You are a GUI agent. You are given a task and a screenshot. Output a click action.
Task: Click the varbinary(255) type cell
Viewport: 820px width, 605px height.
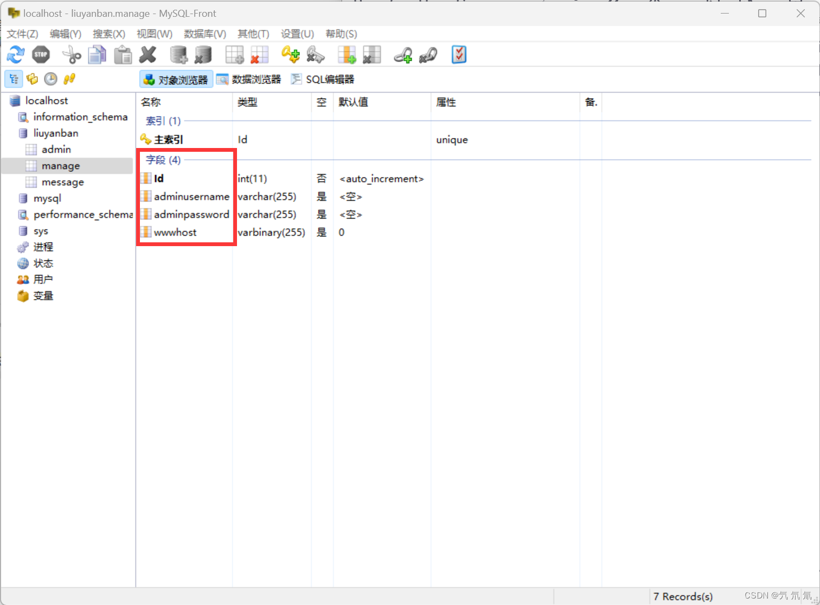(x=271, y=232)
